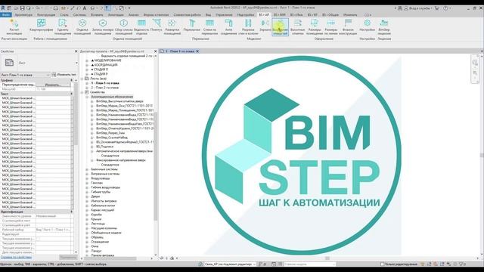The width and height of the screenshot is (484, 272).
Task: Click the Флажок конструкции tool
Action: tap(348, 27)
